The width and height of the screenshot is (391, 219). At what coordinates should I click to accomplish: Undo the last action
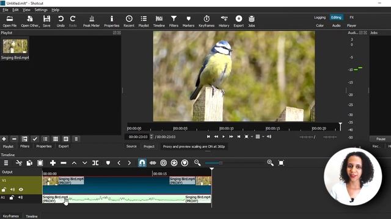coord(60,21)
